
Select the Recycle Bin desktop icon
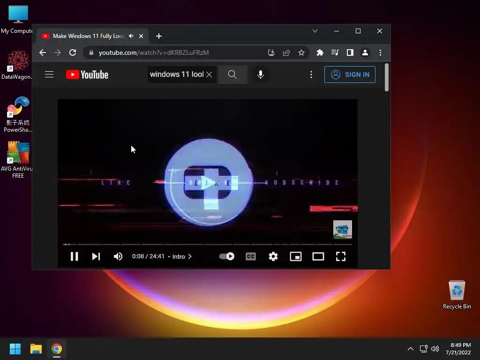457,294
